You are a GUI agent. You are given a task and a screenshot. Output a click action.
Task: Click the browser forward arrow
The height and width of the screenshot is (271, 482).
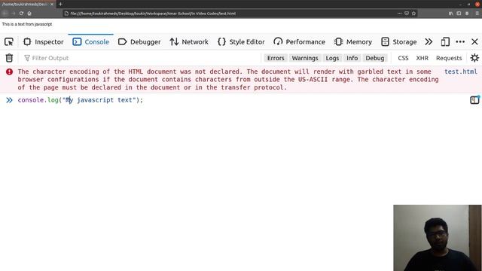click(14, 14)
